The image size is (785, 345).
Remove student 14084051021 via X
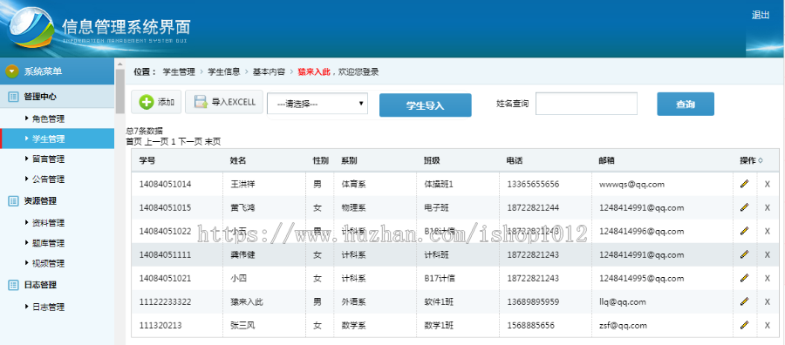(767, 278)
